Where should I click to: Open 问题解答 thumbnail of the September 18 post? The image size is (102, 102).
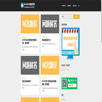tap(50, 24)
